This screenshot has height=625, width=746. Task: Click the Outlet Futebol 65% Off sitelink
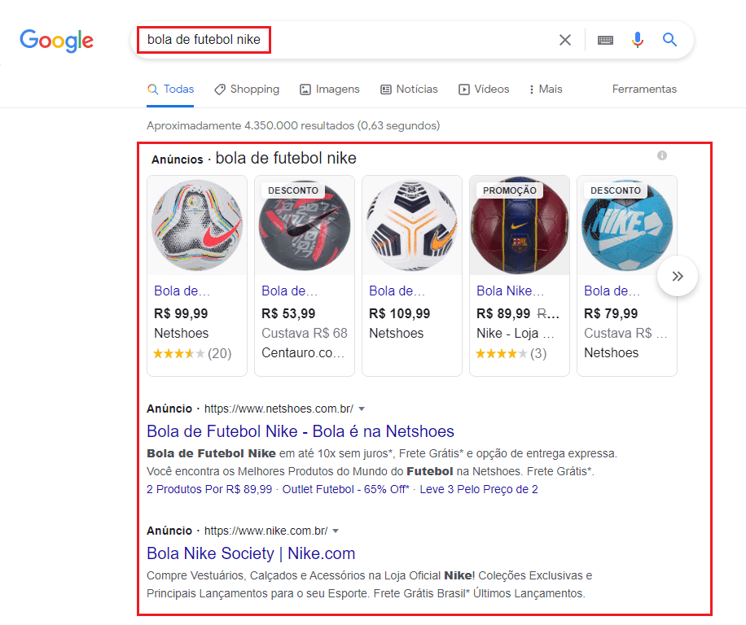coord(345,489)
